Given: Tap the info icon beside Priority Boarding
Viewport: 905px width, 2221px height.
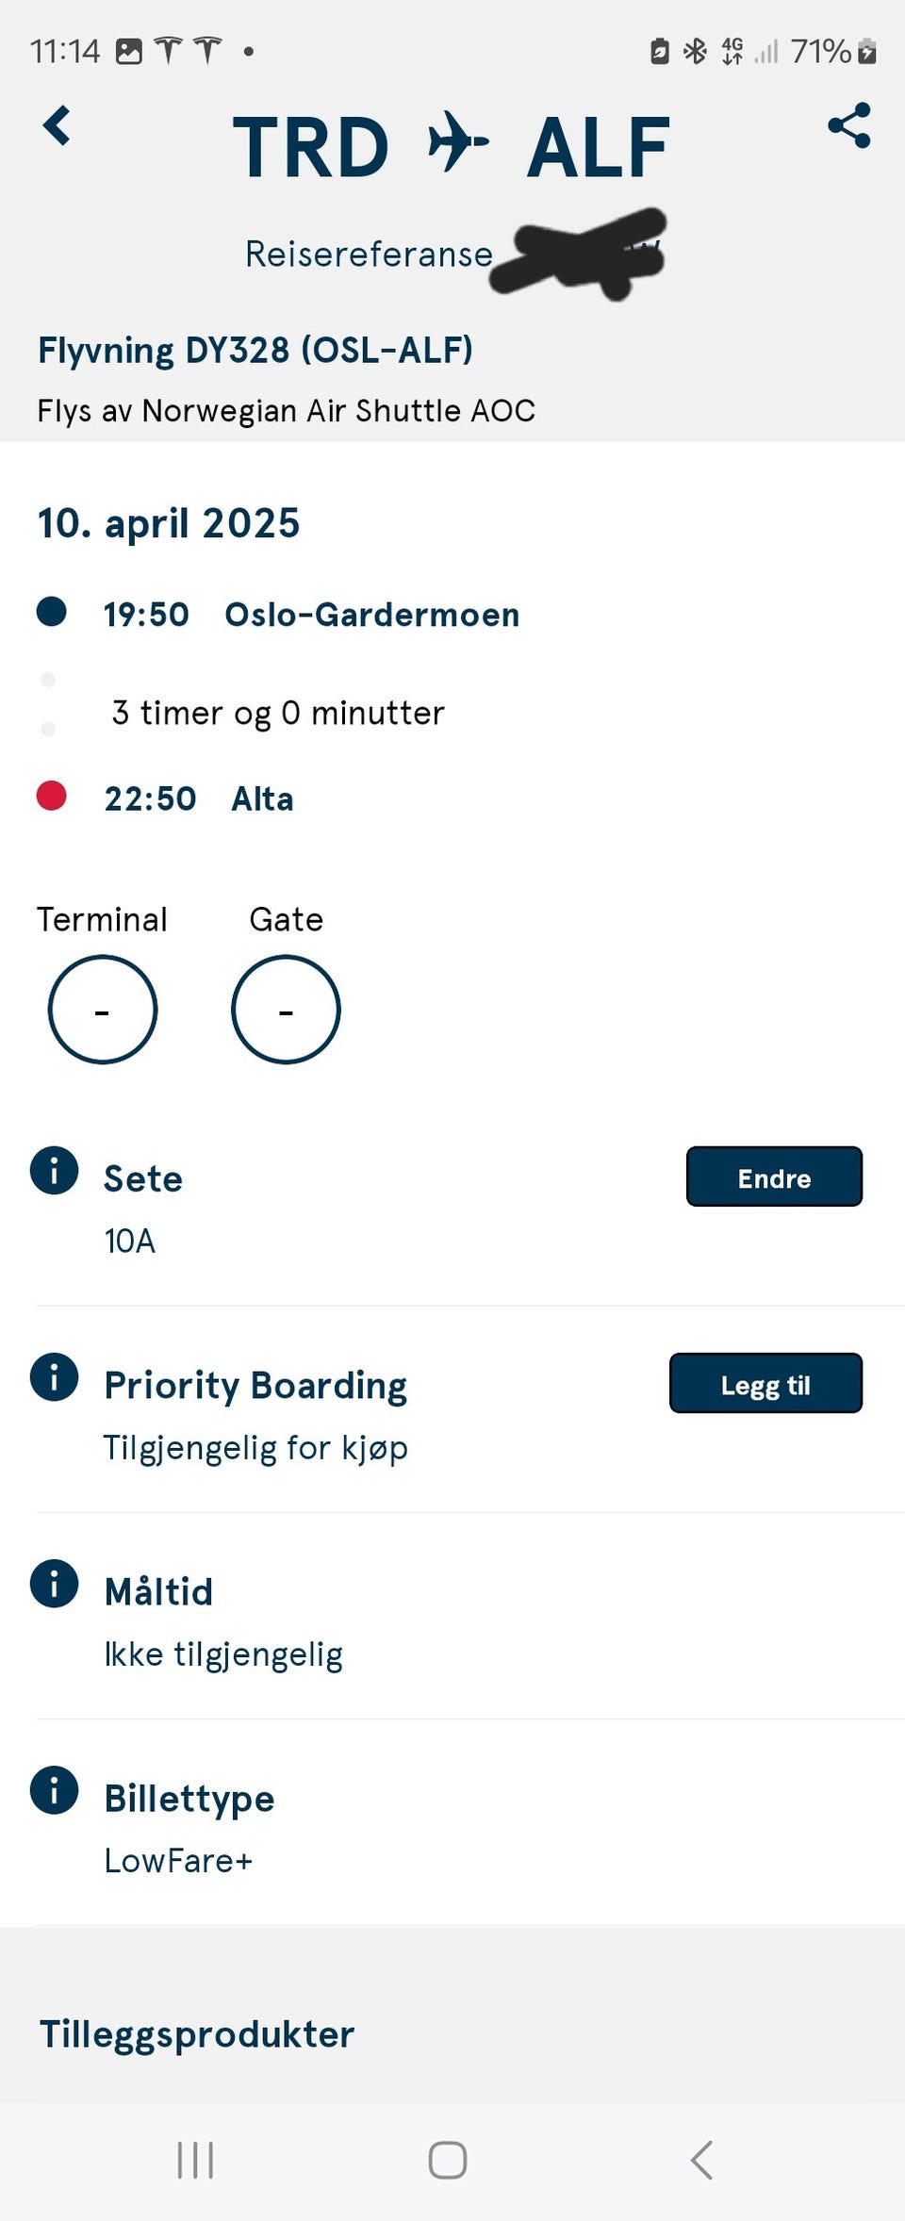Looking at the screenshot, I should point(54,1377).
